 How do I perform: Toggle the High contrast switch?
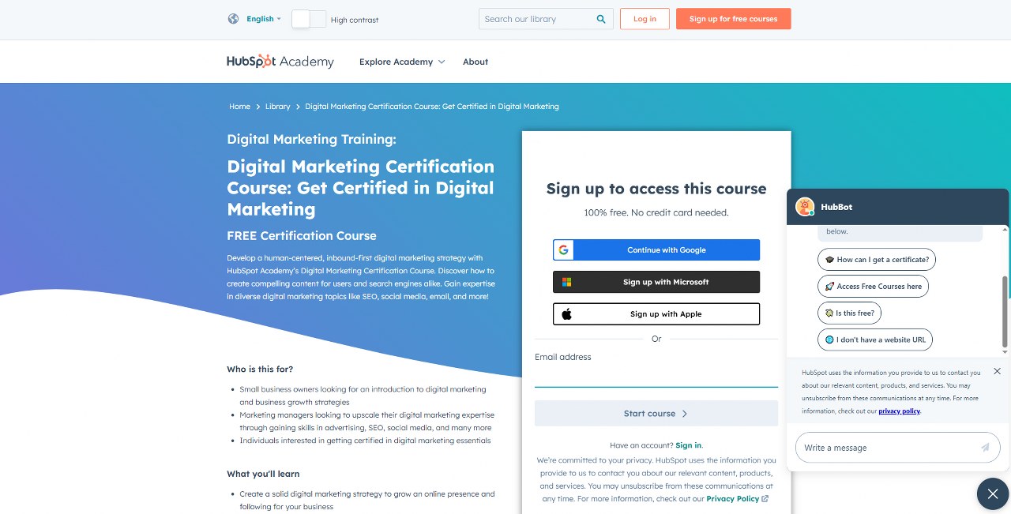309,19
